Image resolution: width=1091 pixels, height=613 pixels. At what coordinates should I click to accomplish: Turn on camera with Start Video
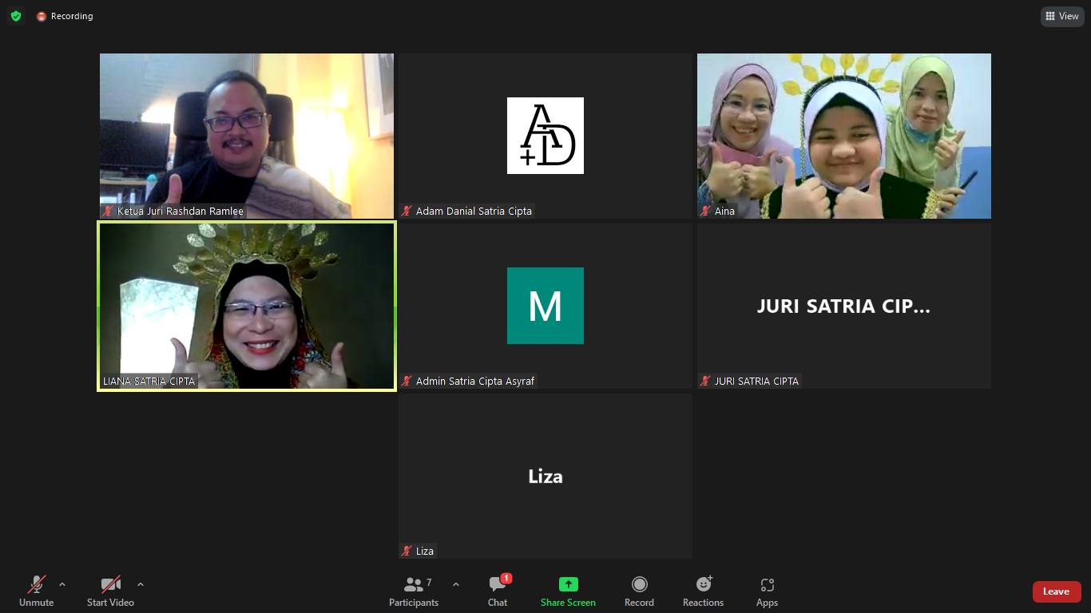(x=110, y=591)
